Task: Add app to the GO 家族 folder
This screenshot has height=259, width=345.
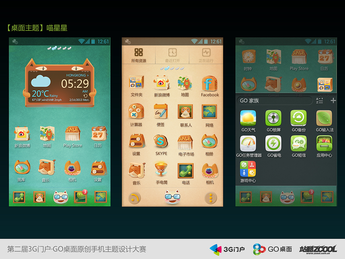Action: (x=333, y=100)
